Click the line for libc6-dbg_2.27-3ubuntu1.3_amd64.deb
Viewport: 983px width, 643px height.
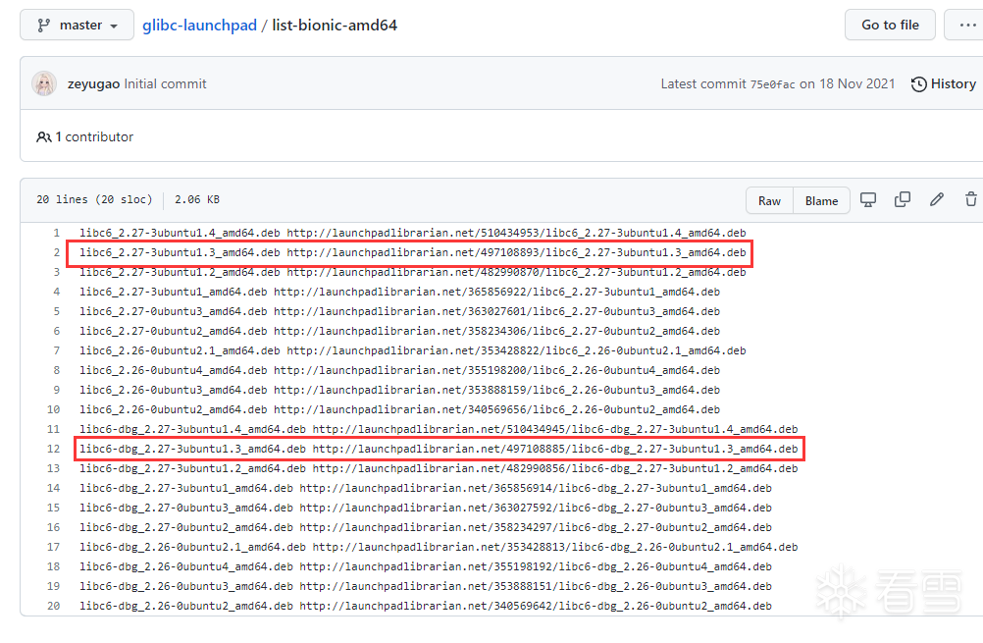[439, 449]
